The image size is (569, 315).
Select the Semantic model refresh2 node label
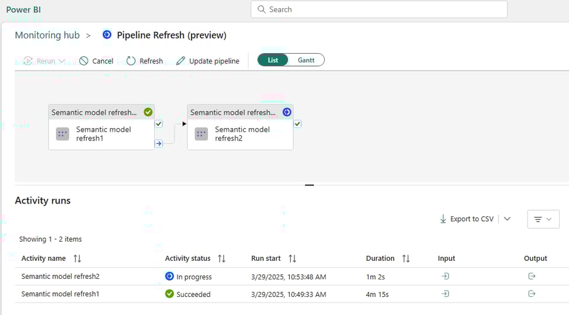(x=242, y=134)
